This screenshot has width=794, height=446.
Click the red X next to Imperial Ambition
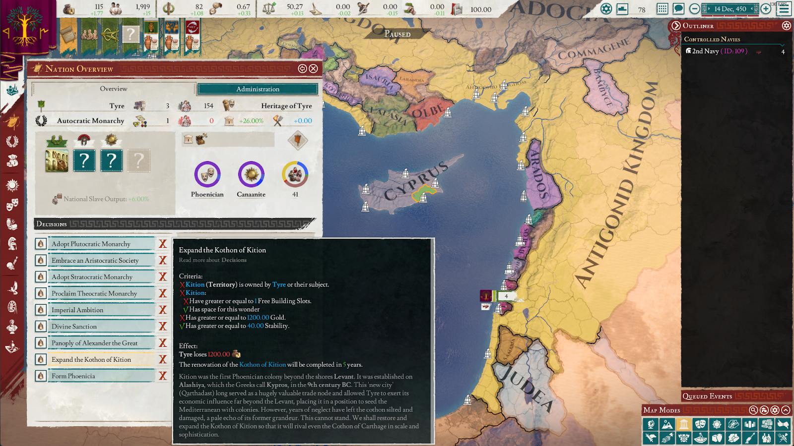coord(162,310)
